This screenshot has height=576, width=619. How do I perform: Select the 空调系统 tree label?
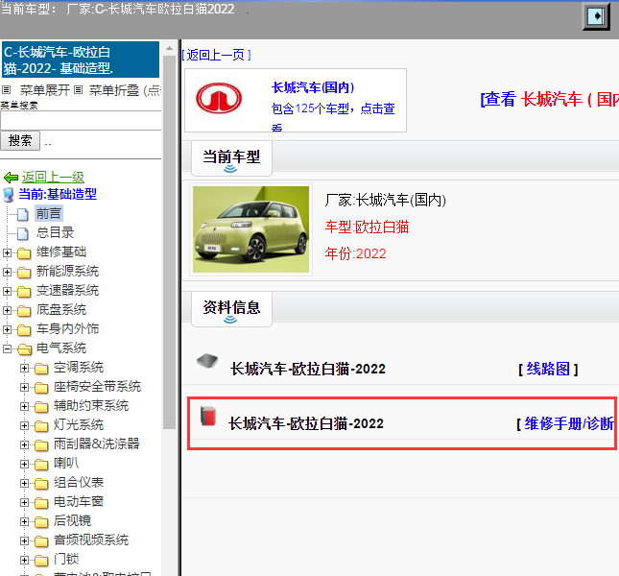[79, 368]
